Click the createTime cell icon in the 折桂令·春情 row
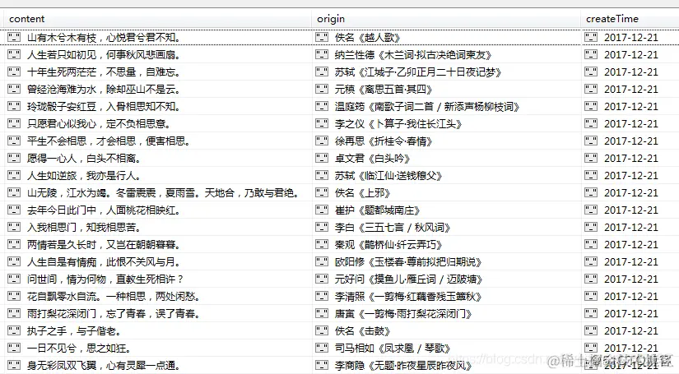679x374 pixels. 591,141
